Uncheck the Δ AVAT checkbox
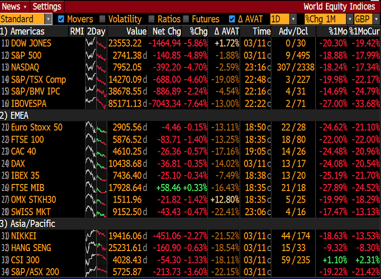The image size is (381, 279). coord(232,19)
